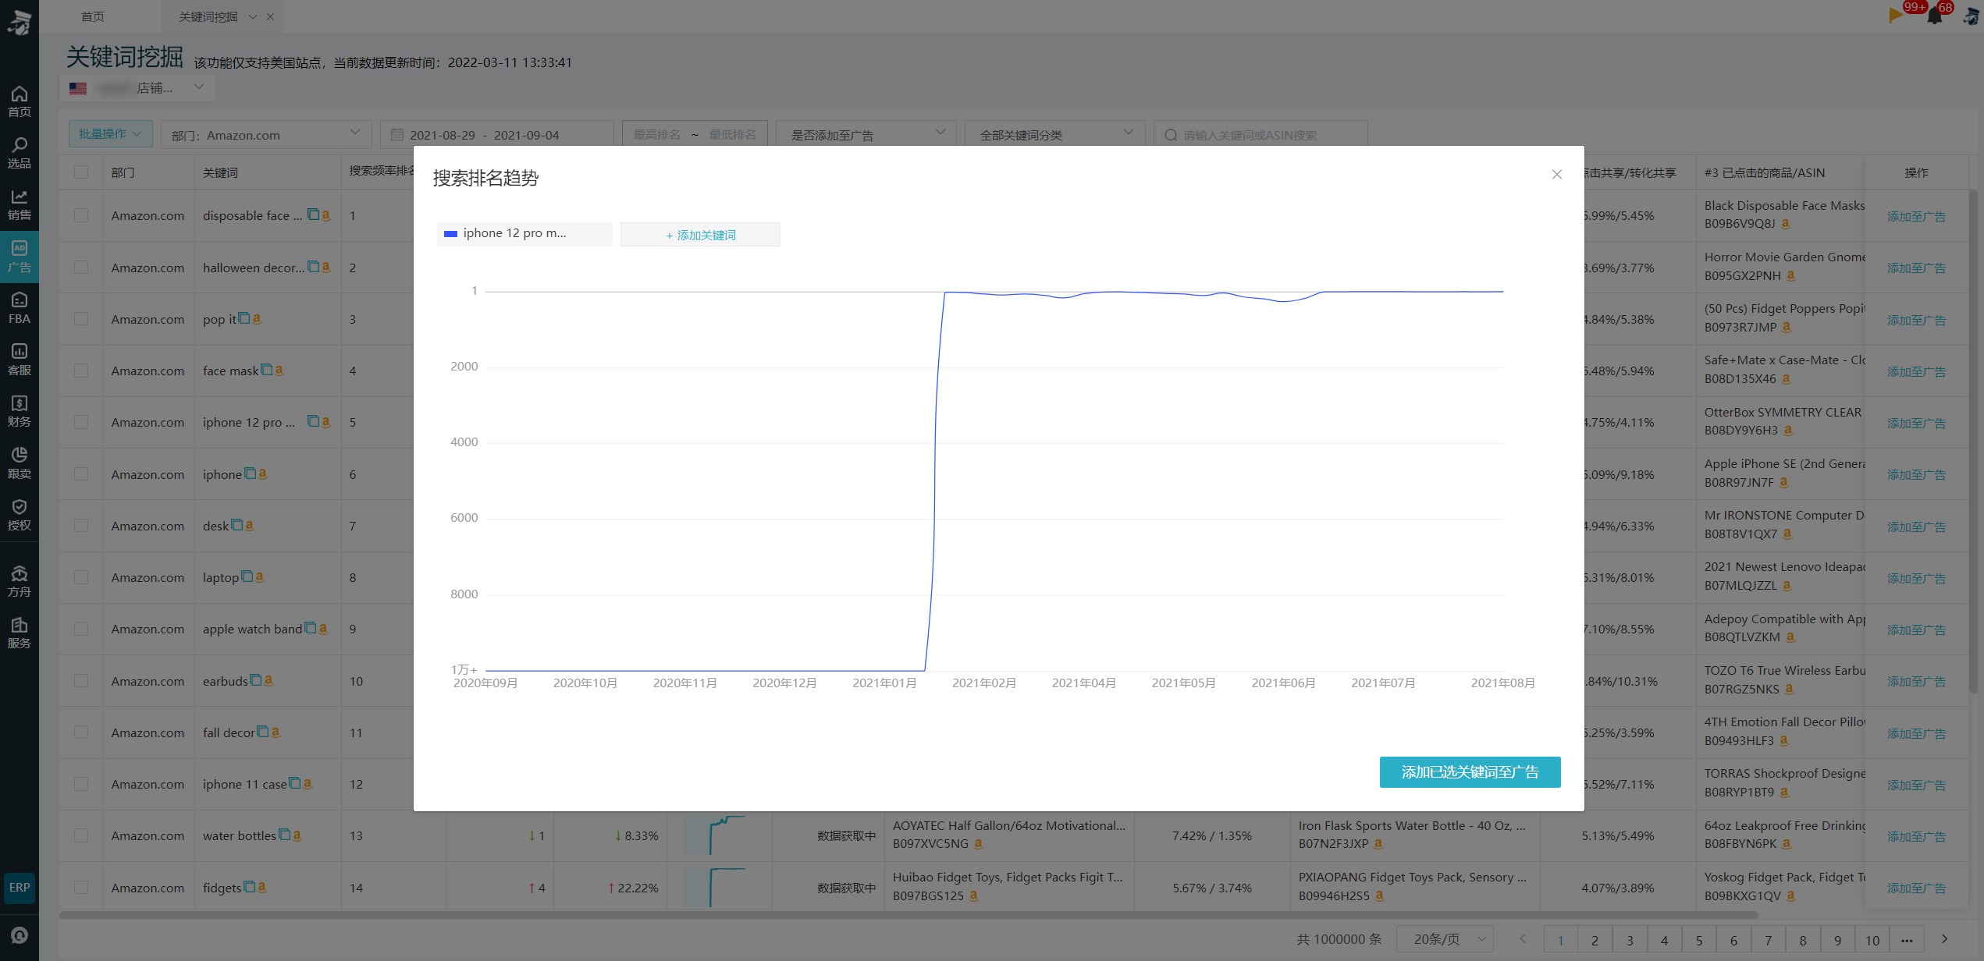
Task: Click the 最低排名 rank input field
Action: [732, 134]
